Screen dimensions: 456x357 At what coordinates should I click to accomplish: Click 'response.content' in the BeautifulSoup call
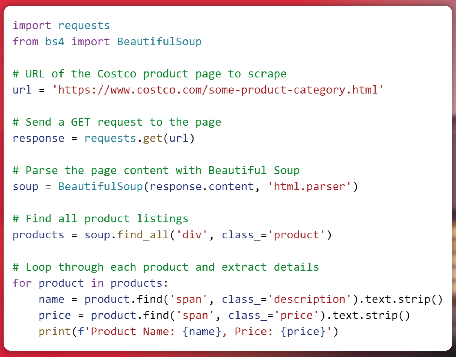(202, 187)
